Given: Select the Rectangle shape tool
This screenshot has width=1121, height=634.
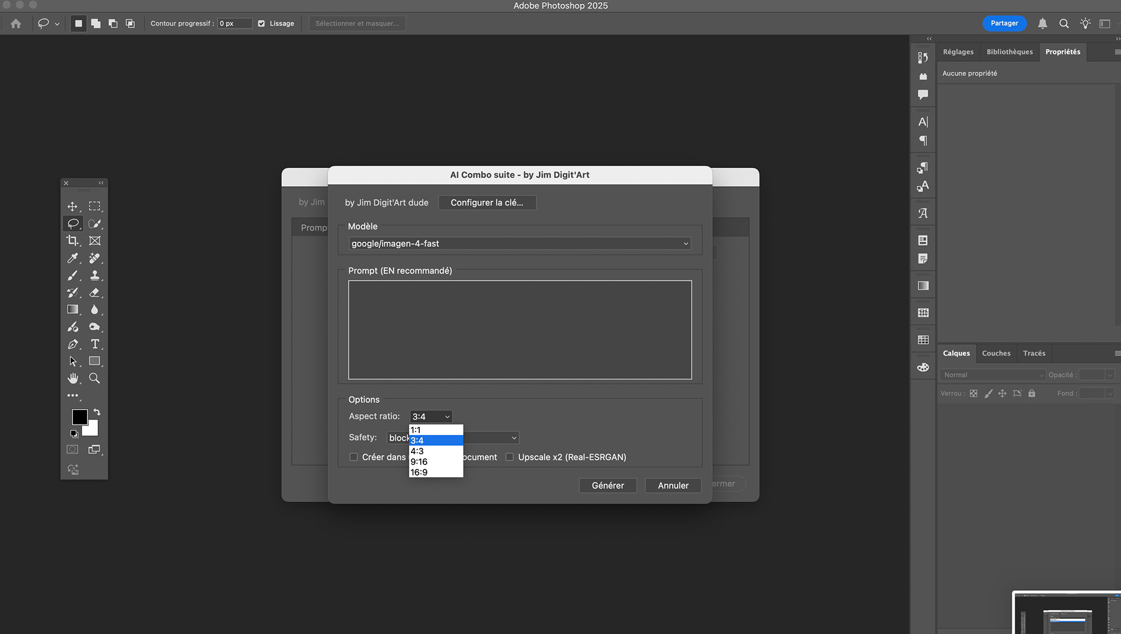Looking at the screenshot, I should (95, 361).
